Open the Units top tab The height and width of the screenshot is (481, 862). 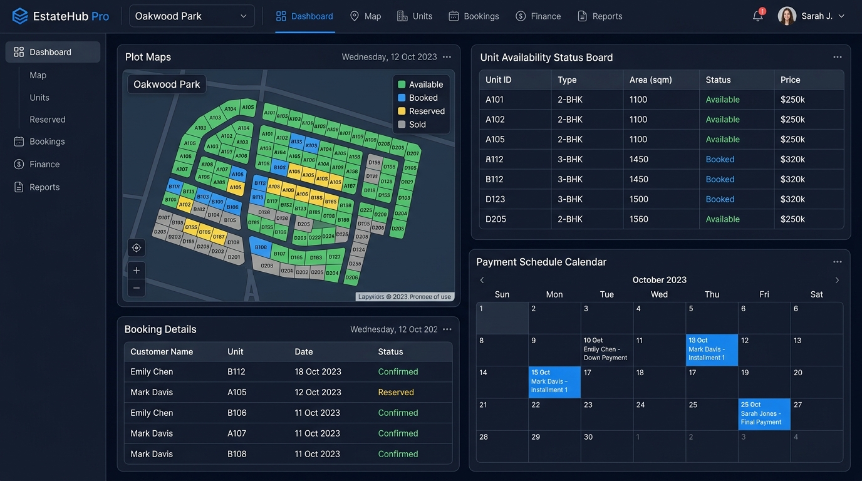click(415, 16)
